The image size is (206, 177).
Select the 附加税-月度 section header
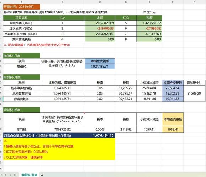(x=22, y=77)
